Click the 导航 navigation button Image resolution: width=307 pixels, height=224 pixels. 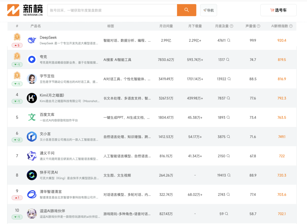point(208,10)
